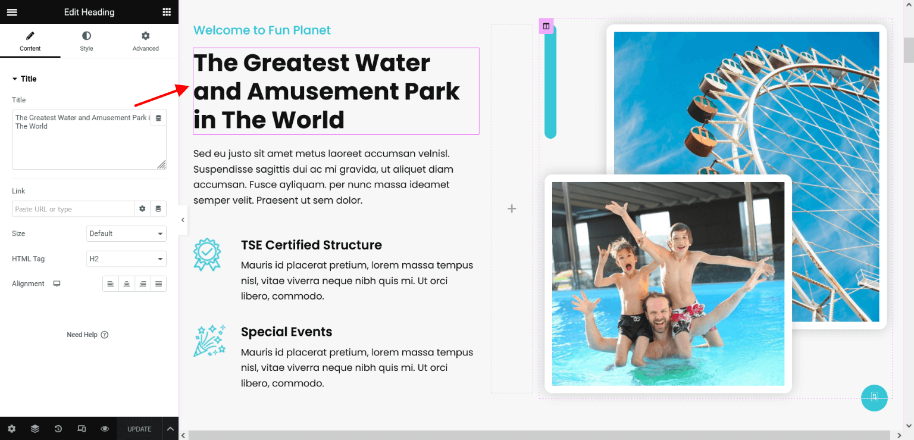Screen dimensions: 914x440
Task: Select the 'Special Events' title
Action: click(x=286, y=332)
